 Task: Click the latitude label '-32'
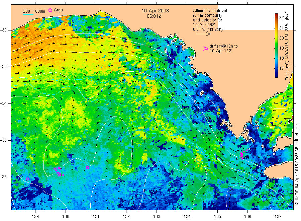tap(3, 30)
